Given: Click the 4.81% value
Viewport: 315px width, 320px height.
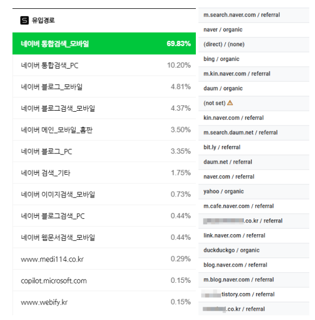Looking at the screenshot, I should click(x=181, y=87).
